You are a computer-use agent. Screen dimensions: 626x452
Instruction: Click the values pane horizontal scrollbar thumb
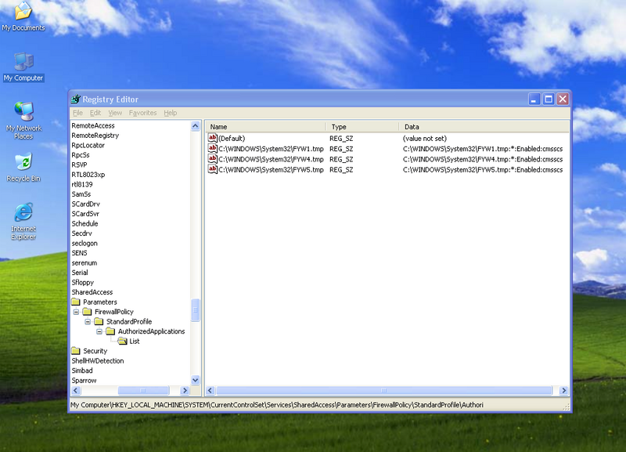coord(384,390)
